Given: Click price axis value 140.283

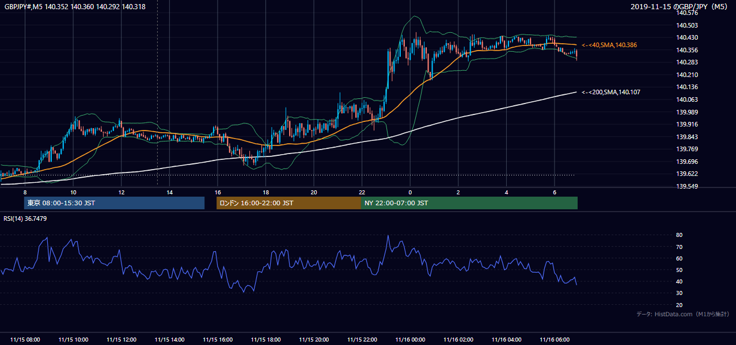Looking at the screenshot, I should click(x=687, y=62).
